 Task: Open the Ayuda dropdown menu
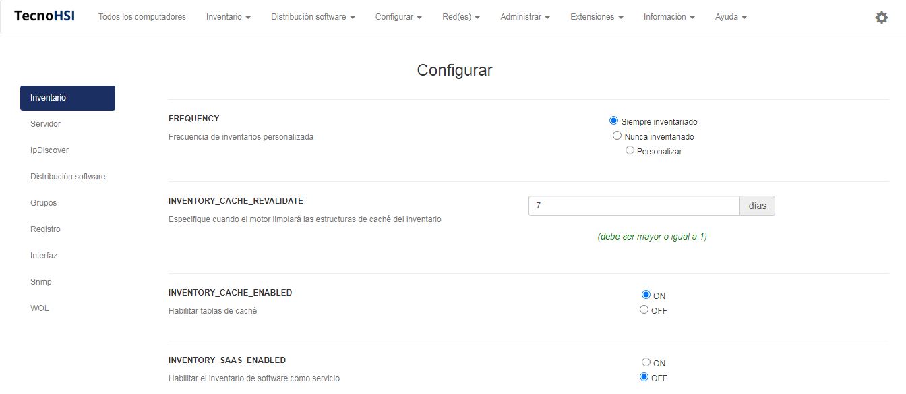coord(731,17)
